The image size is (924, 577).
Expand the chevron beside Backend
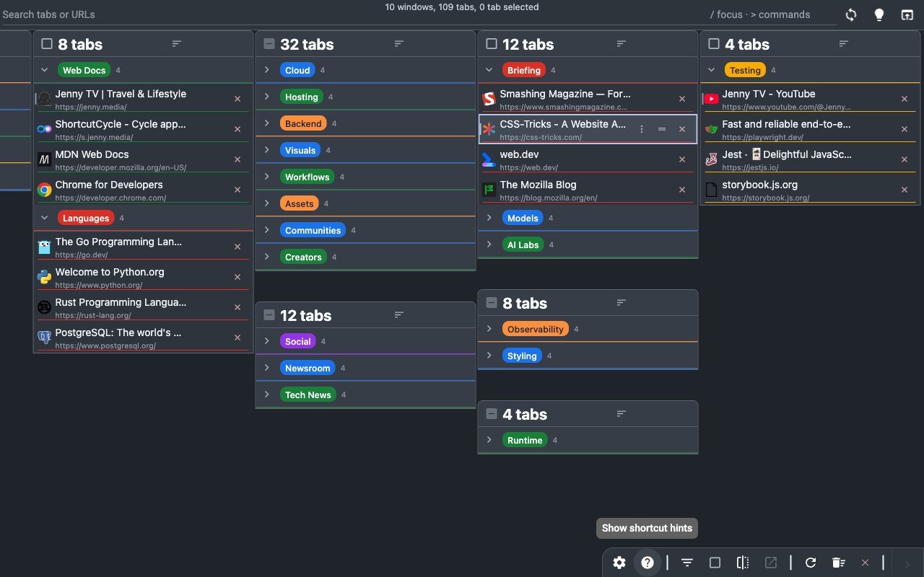coord(267,123)
